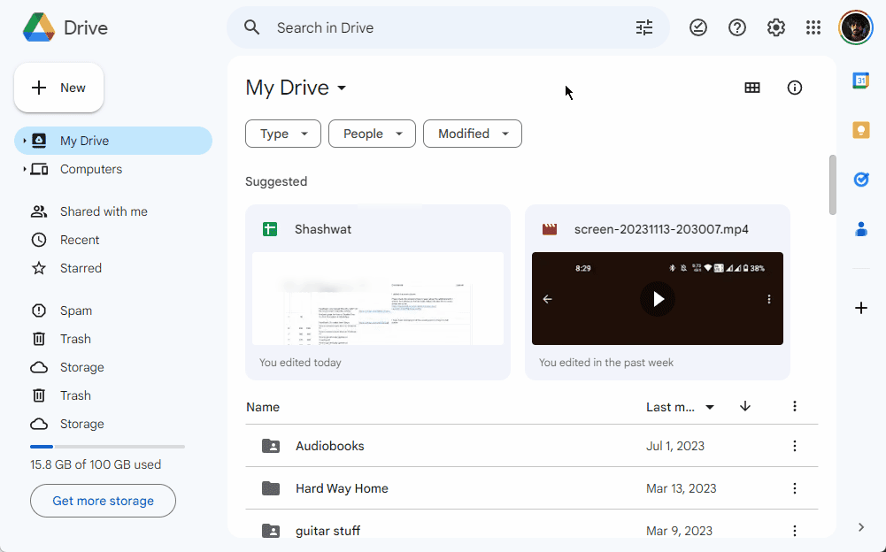Open the Settings gear icon
This screenshot has width=886, height=552.
tap(776, 27)
